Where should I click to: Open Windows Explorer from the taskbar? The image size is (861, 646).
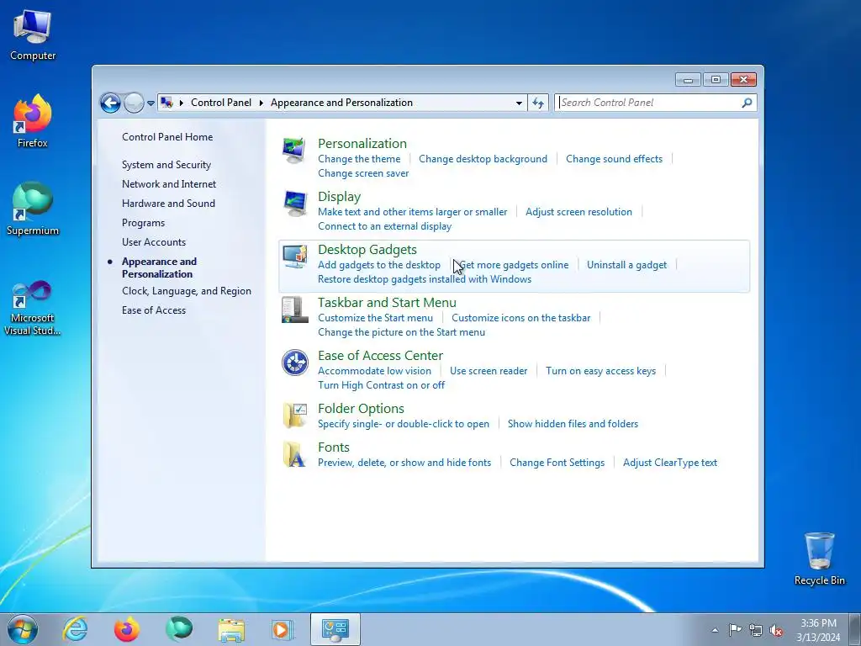click(x=231, y=629)
